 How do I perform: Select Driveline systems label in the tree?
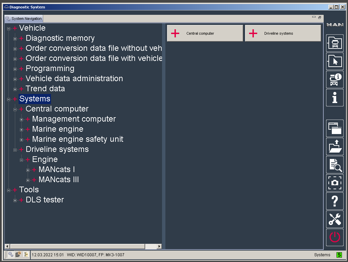pyautogui.click(x=57, y=150)
